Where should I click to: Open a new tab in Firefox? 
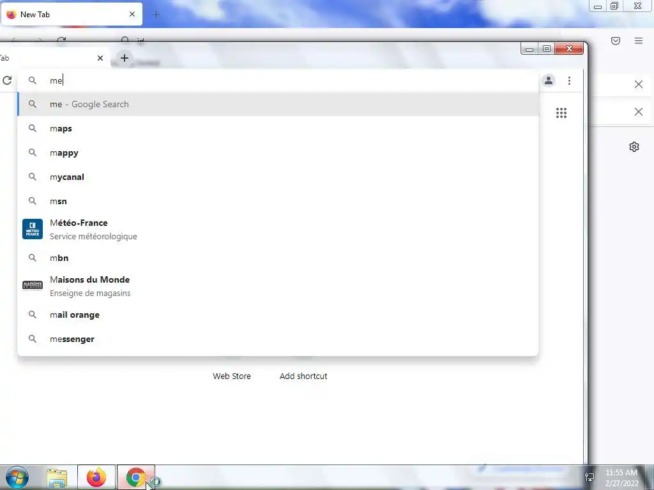click(156, 15)
